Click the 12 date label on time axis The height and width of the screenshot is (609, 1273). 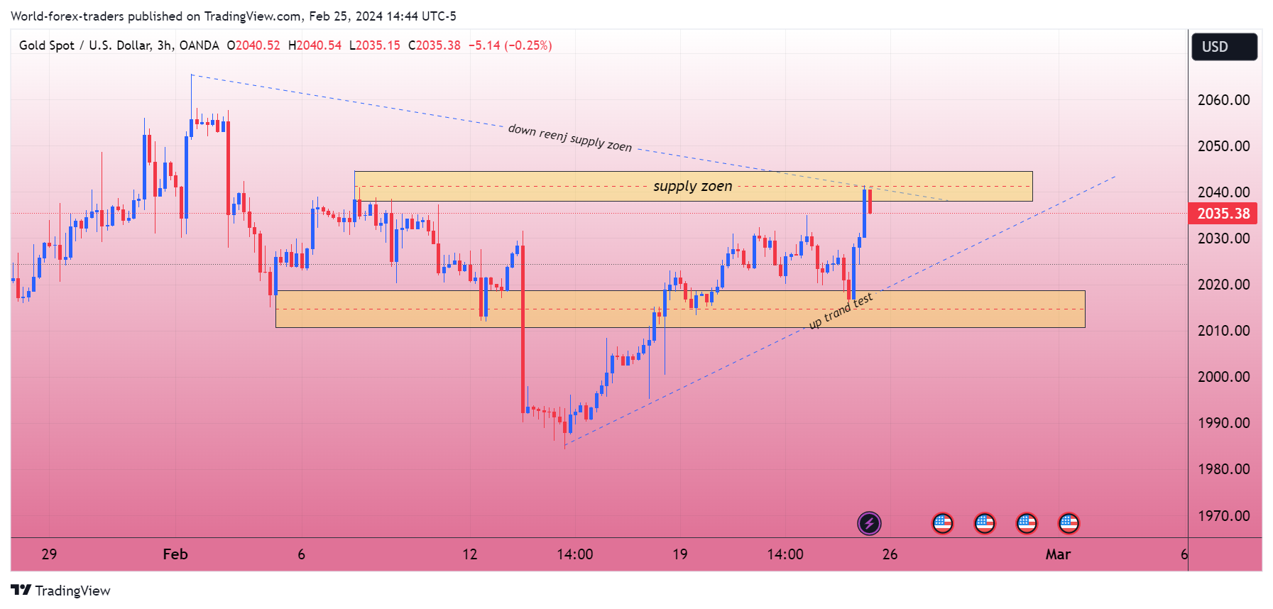coord(470,554)
